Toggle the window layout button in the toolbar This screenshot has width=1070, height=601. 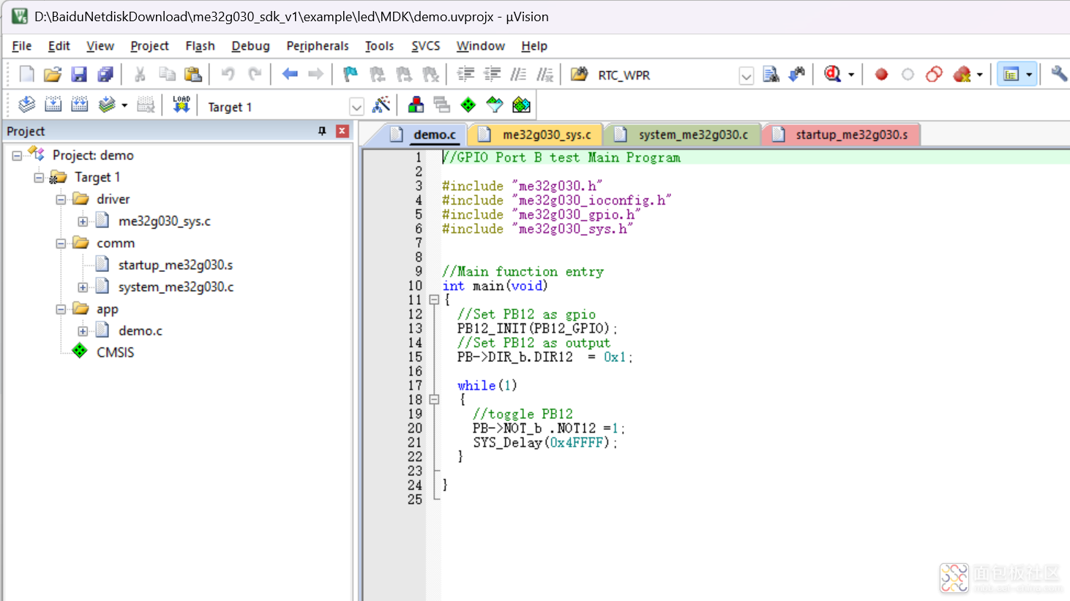(1011, 74)
